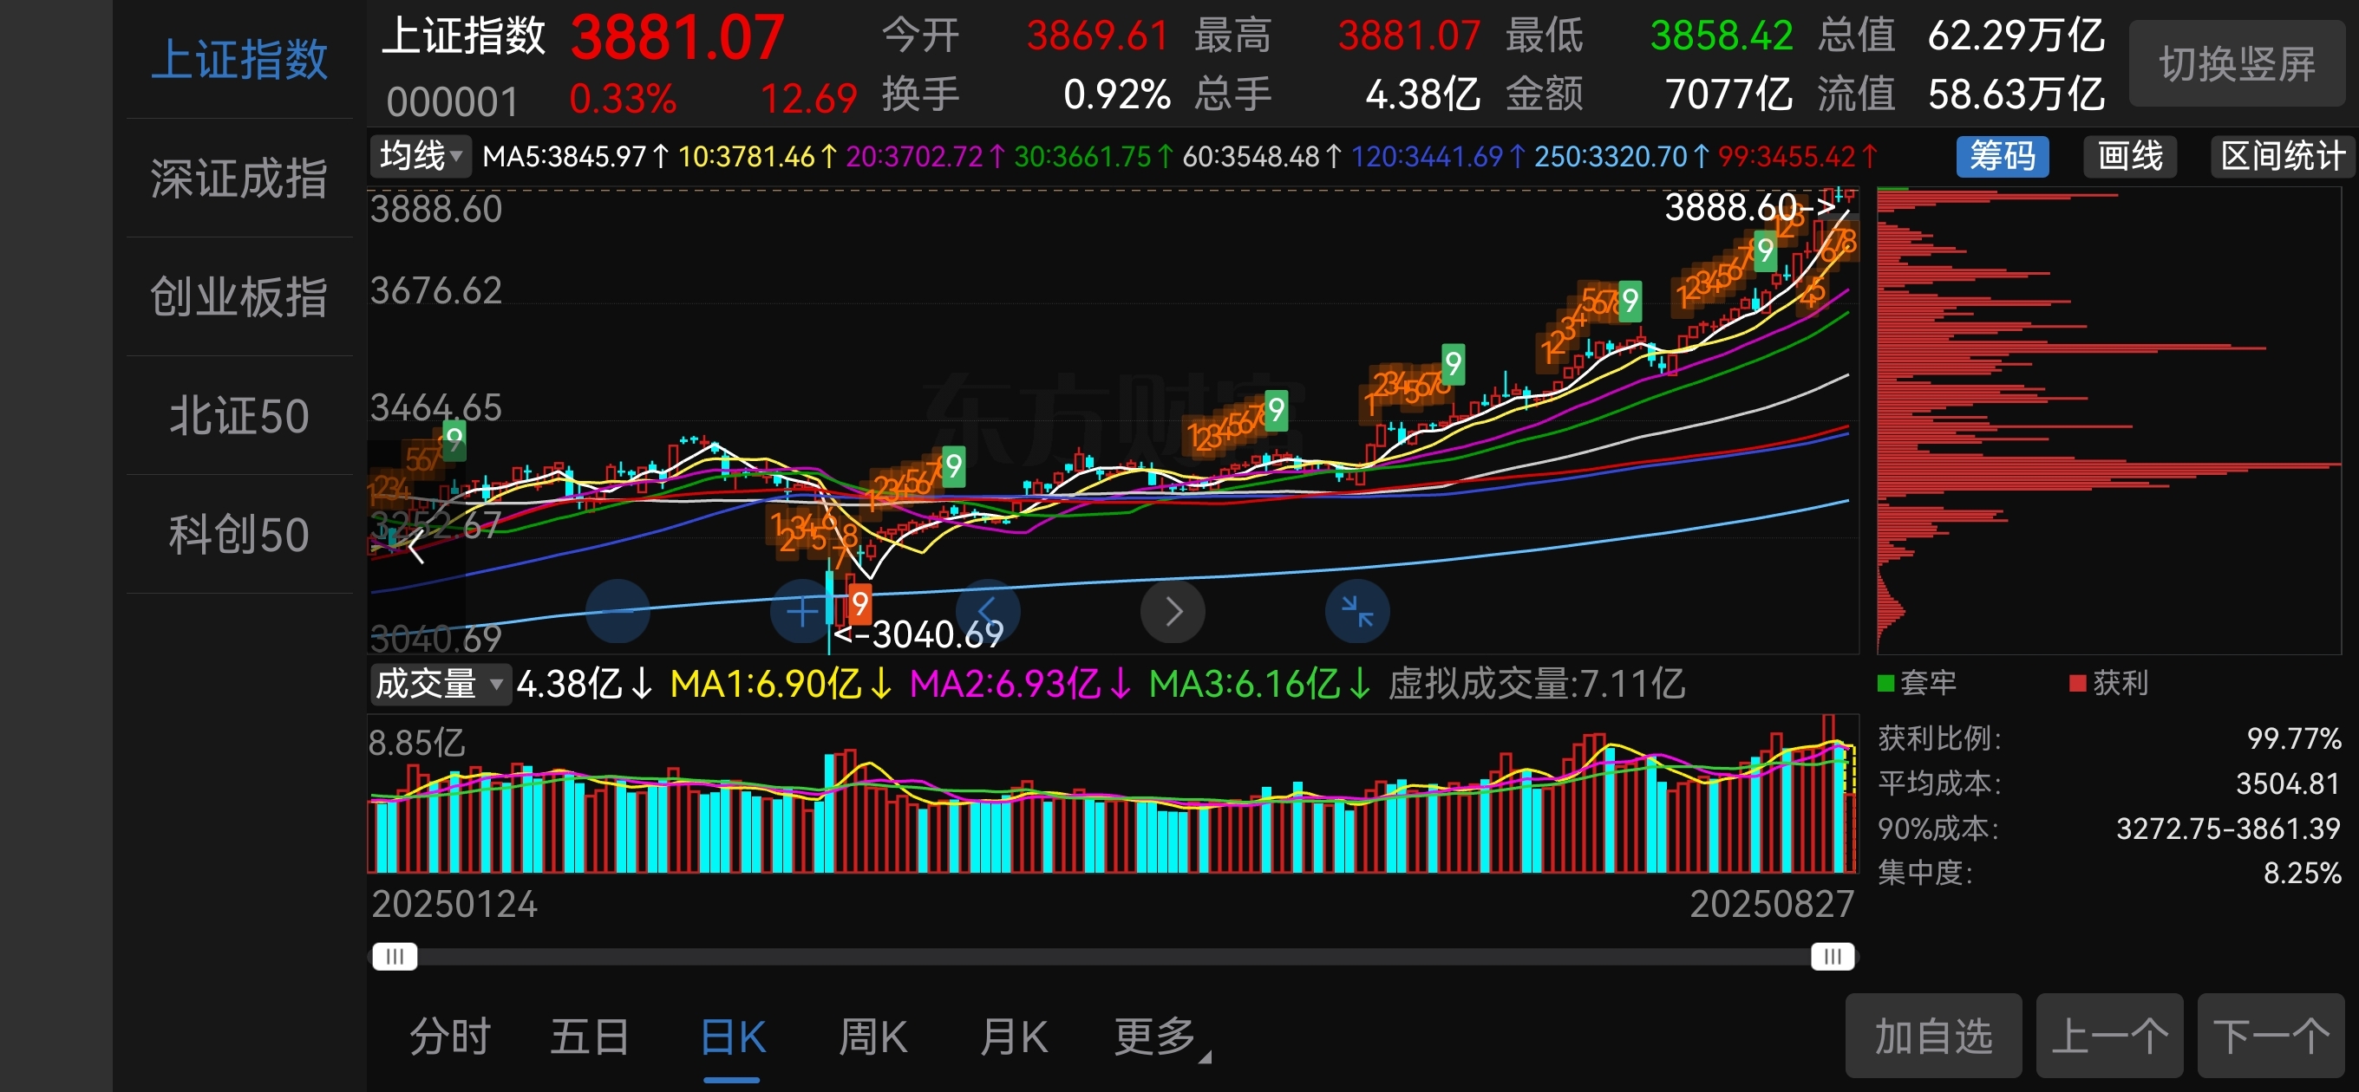Click 切换竖屏 button
This screenshot has height=1092, width=2359.
[x=2238, y=64]
